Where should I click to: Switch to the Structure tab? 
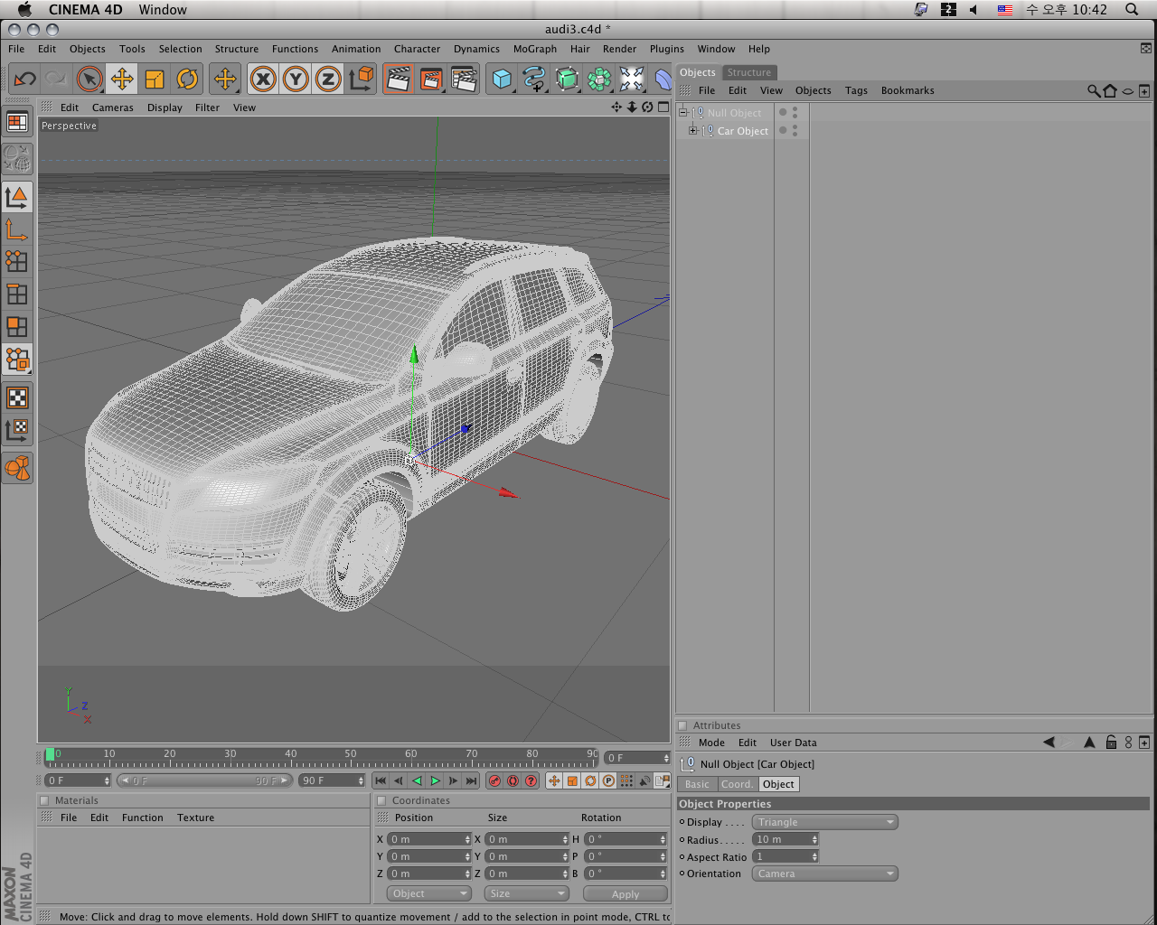click(x=749, y=72)
